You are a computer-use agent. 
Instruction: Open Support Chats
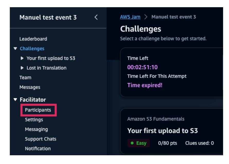pyautogui.click(x=41, y=139)
